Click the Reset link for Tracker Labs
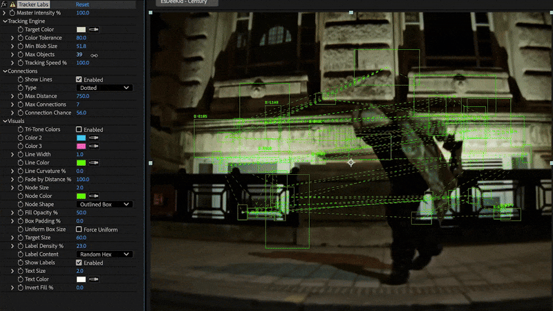This screenshot has width=553, height=311. pyautogui.click(x=82, y=4)
